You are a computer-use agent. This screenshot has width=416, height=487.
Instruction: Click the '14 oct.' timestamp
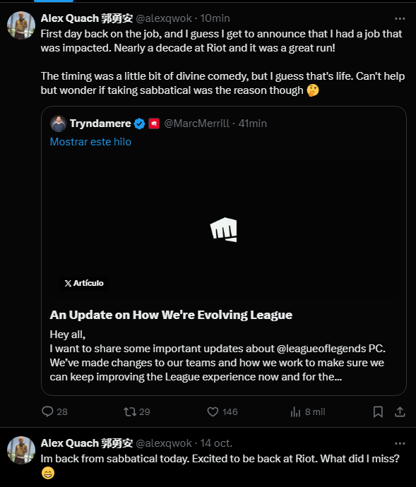click(x=216, y=443)
